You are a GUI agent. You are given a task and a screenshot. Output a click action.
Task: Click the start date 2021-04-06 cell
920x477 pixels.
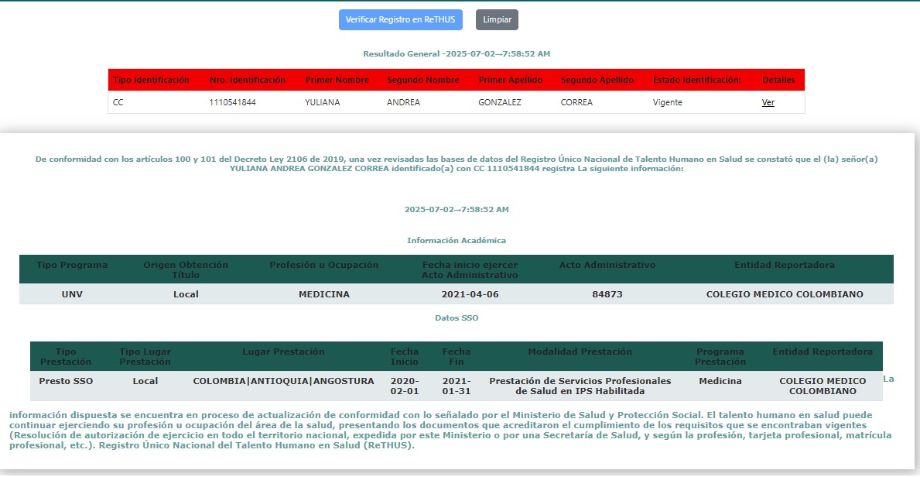pyautogui.click(x=469, y=294)
